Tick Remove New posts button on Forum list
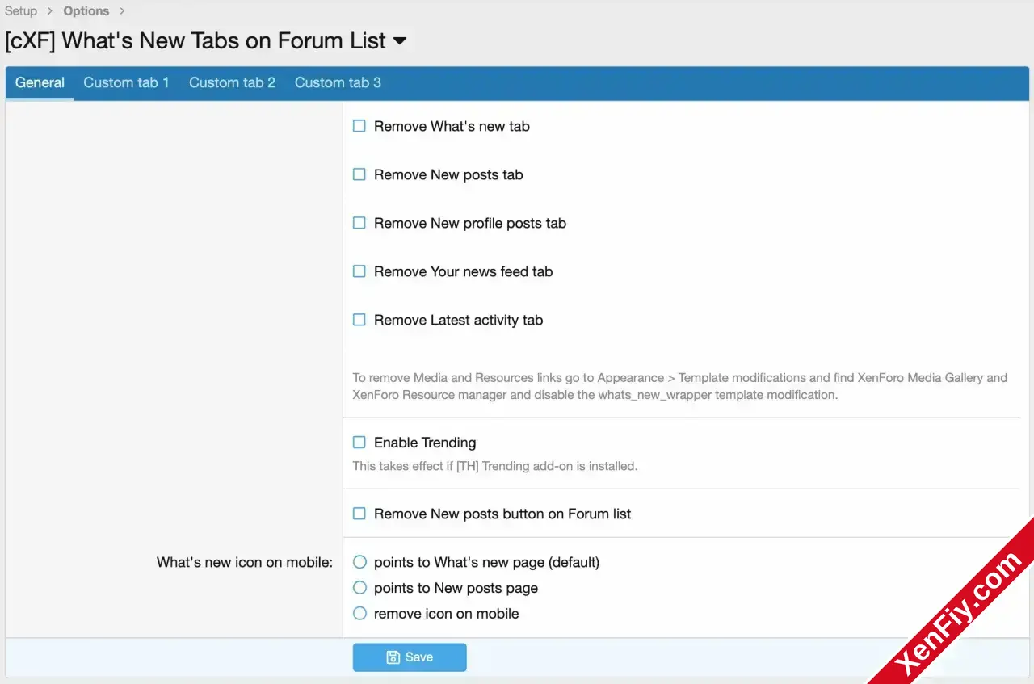The height and width of the screenshot is (684, 1034). point(359,514)
